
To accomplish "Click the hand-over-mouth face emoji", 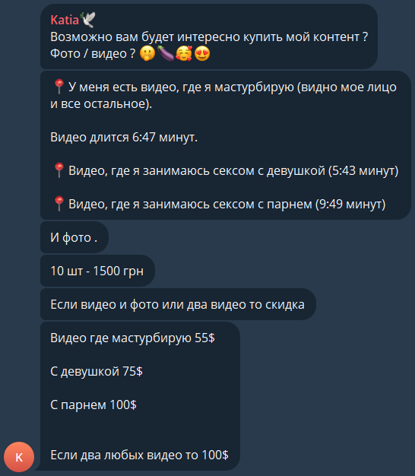I will coord(147,54).
